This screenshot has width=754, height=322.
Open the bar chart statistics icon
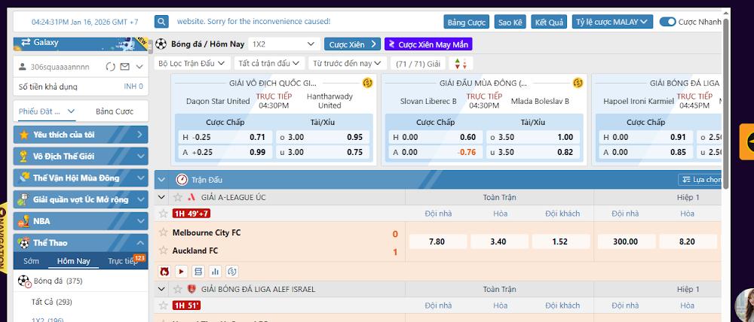click(x=215, y=271)
